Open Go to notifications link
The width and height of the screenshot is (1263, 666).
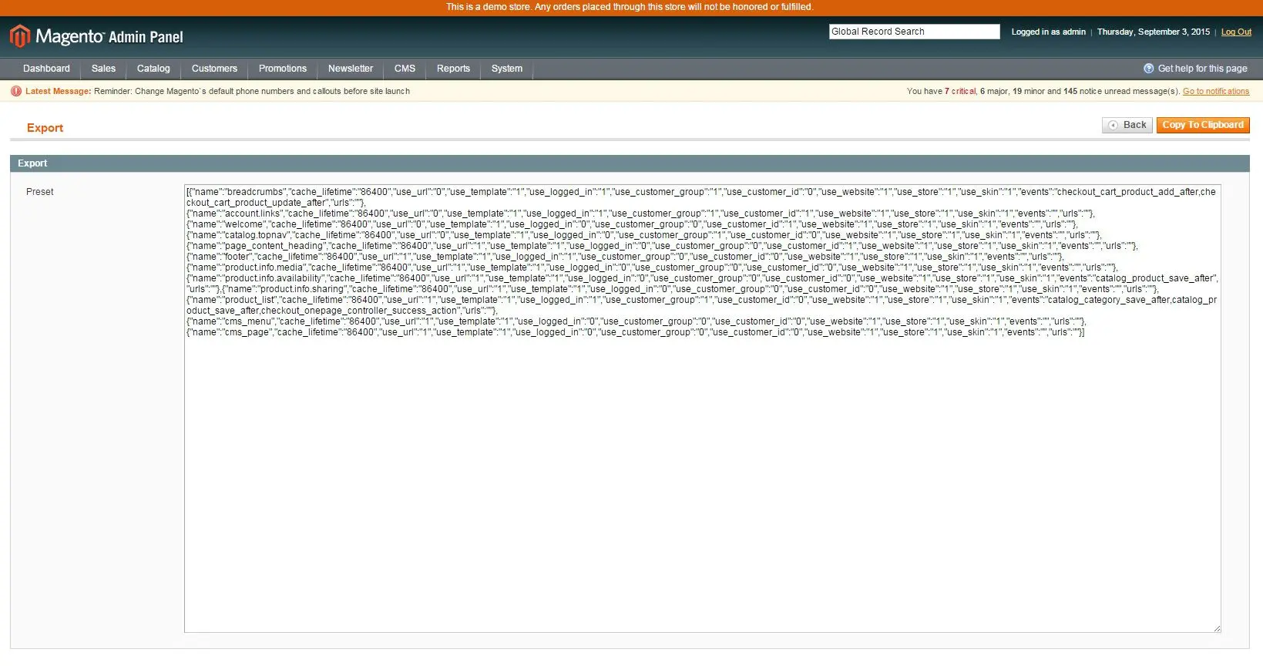pyautogui.click(x=1216, y=91)
